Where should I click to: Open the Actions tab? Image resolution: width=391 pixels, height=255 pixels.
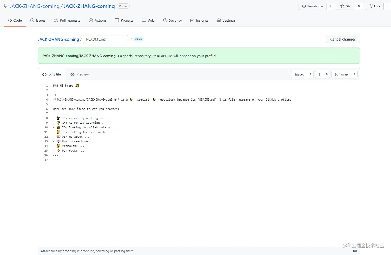point(97,20)
